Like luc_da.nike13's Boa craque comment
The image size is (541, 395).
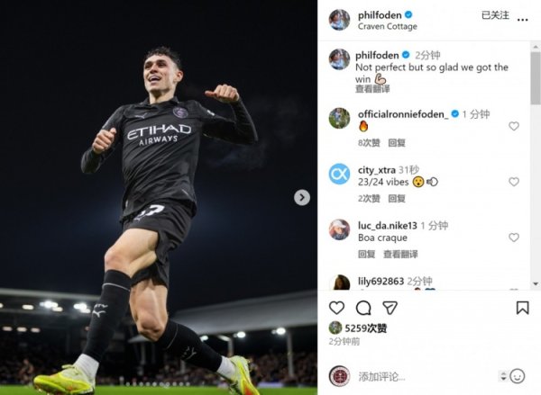514,238
